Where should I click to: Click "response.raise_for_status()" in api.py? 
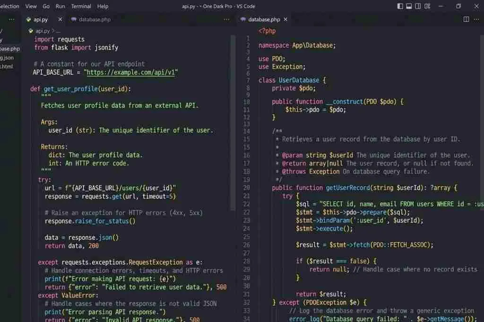pyautogui.click(x=90, y=221)
